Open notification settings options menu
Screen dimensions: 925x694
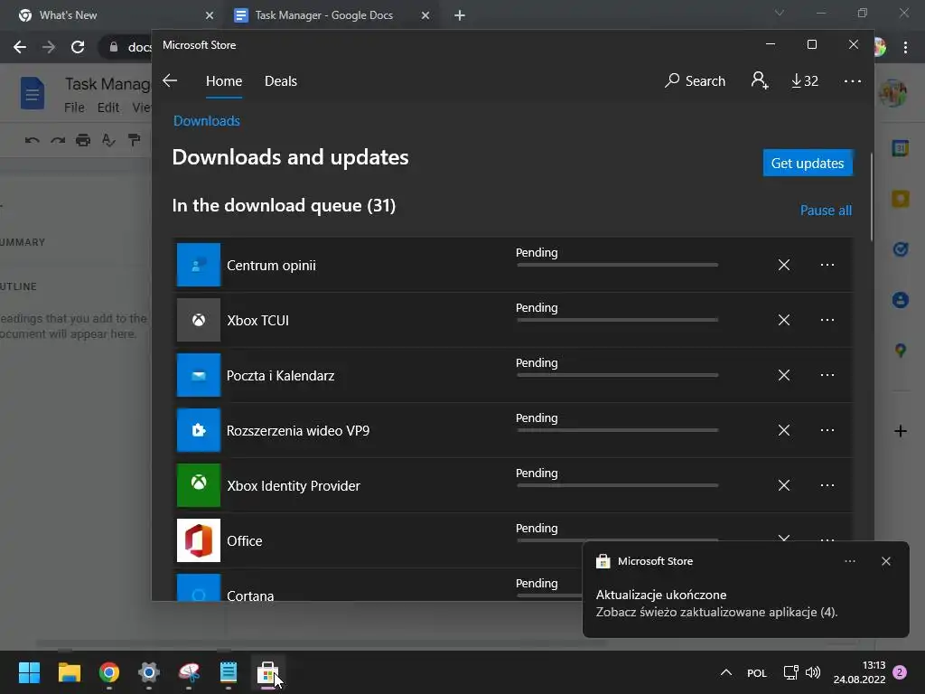(849, 561)
